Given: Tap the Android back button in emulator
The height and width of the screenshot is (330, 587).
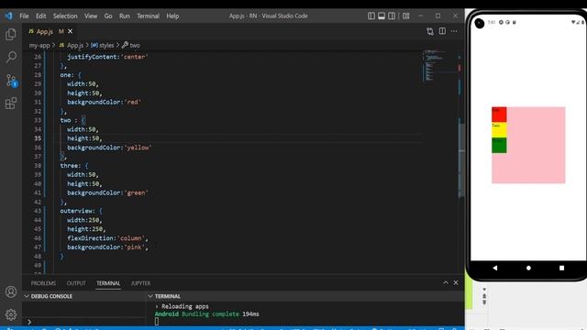Looking at the screenshot, I should 495,268.
